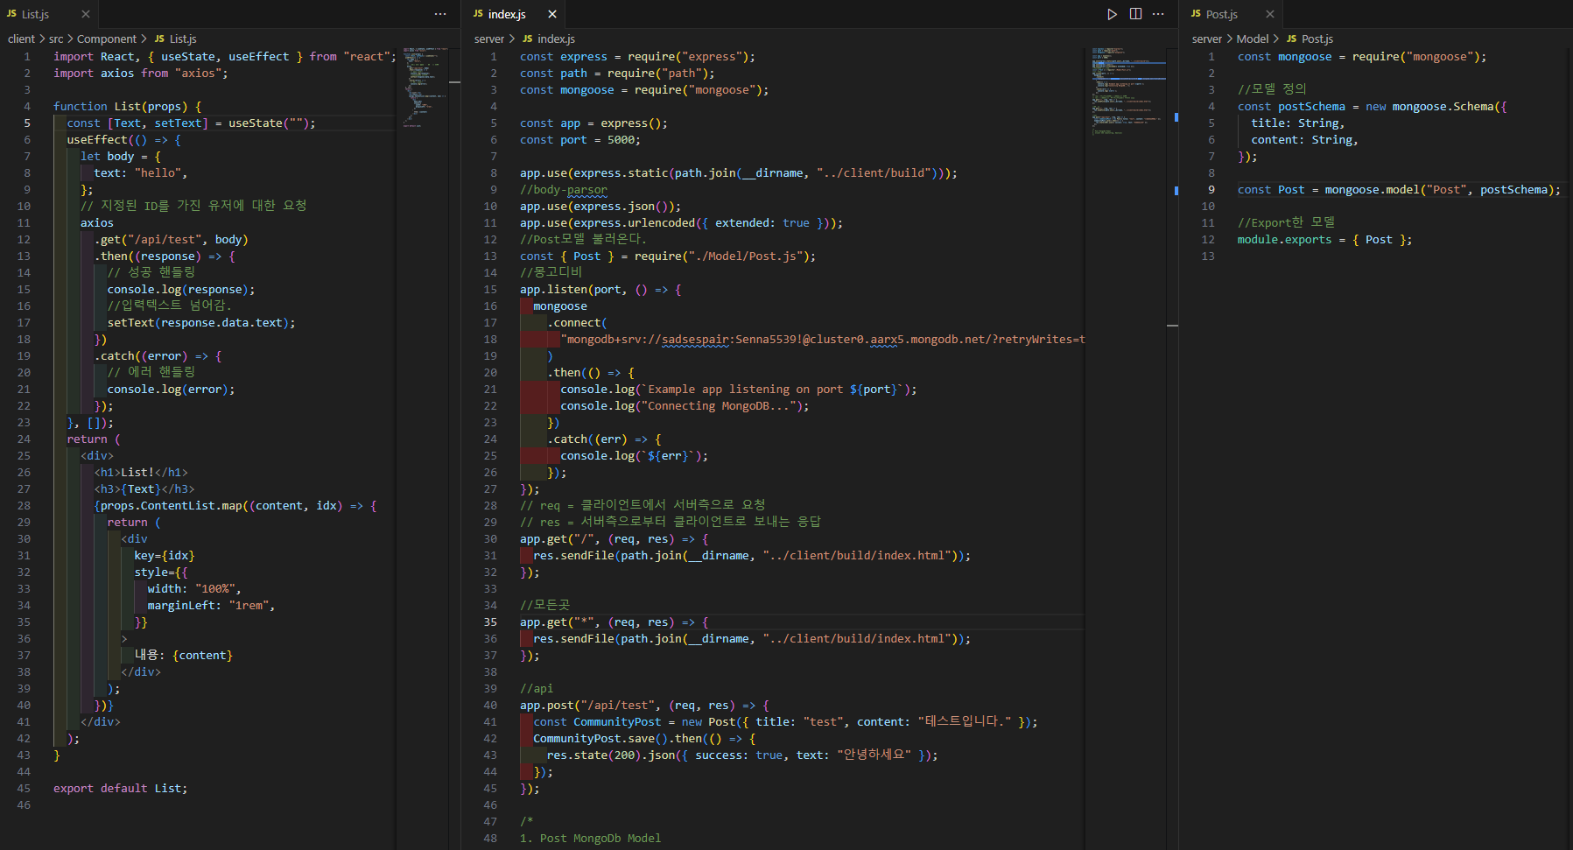Open the List.js breadcrumb file entry
This screenshot has width=1573, height=850.
[175, 39]
